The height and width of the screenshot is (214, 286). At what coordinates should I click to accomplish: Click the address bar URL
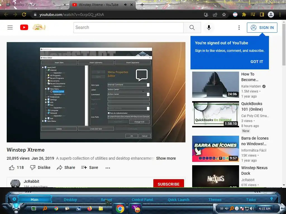pyautogui.click(x=72, y=14)
